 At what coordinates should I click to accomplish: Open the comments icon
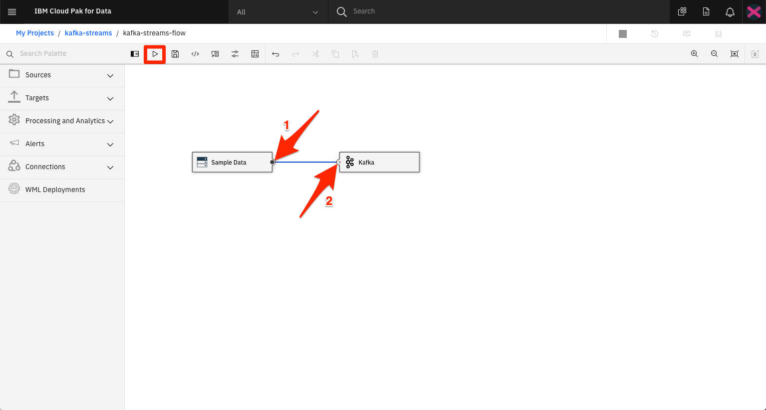[687, 34]
